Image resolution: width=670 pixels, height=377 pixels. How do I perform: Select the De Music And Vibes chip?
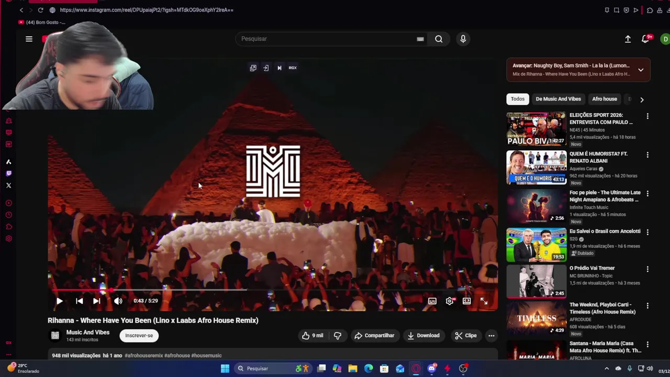pos(558,99)
